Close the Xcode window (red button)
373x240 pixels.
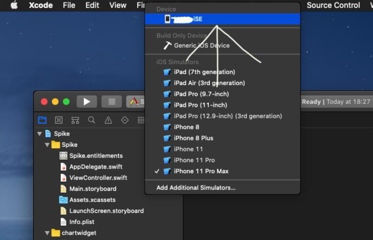(x=44, y=102)
